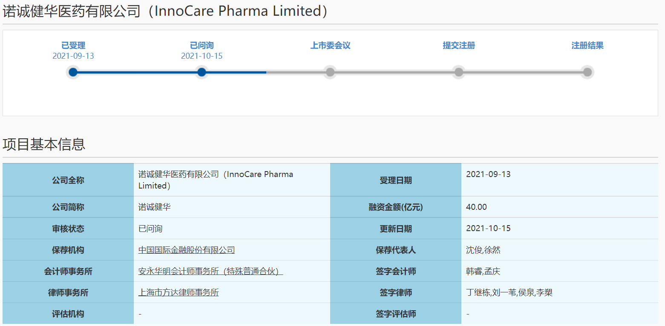
Task: Select the 已受理 stage label
Action: coord(73,46)
